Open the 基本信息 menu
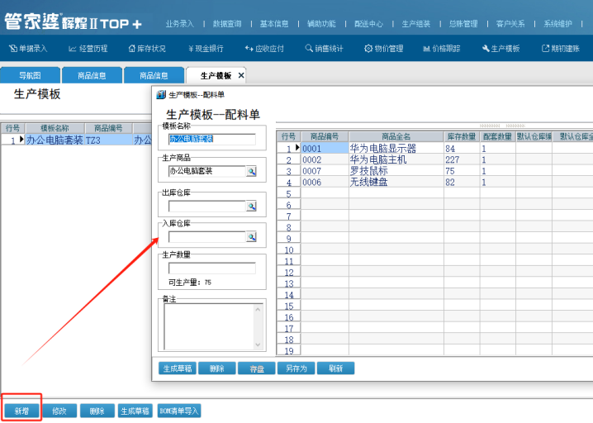This screenshot has width=593, height=423. [274, 24]
